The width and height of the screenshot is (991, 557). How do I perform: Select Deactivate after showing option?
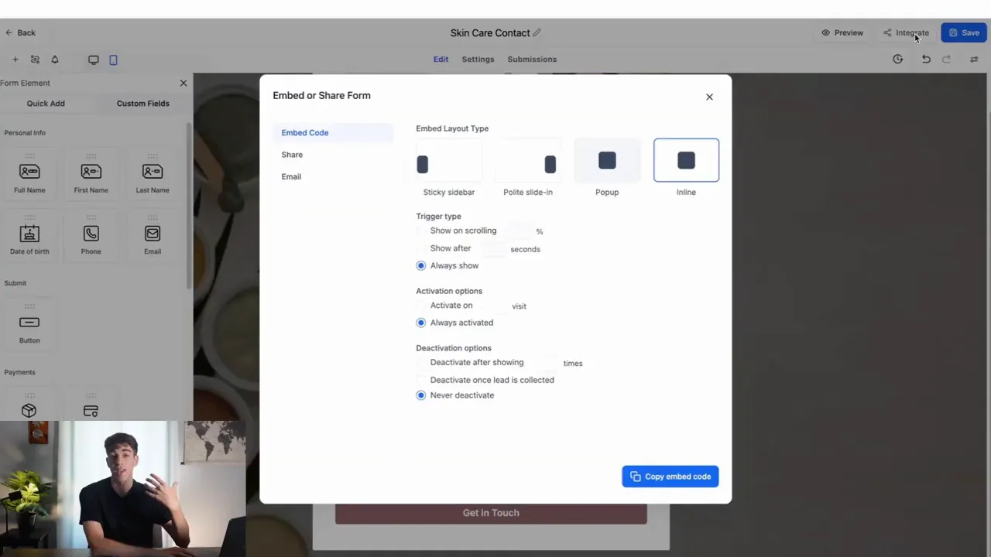point(421,362)
